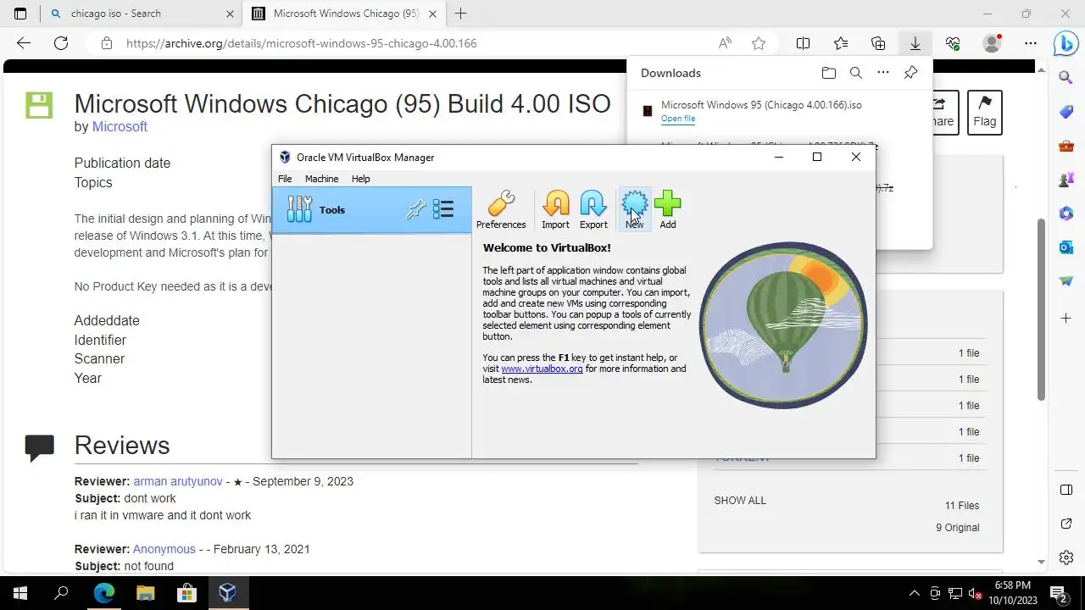Open Microsoft Store from taskbar

186,593
